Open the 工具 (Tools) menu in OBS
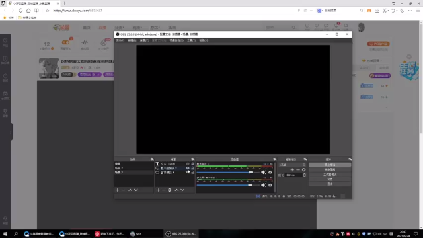This screenshot has width=423, height=238. [191, 40]
